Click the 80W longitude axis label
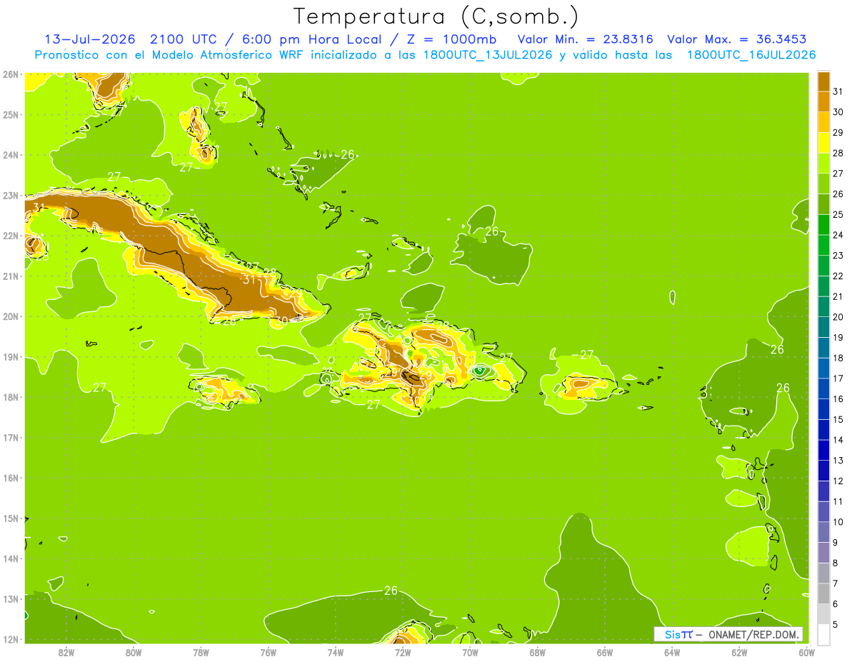Image resolution: width=857 pixels, height=662 pixels. tap(133, 652)
